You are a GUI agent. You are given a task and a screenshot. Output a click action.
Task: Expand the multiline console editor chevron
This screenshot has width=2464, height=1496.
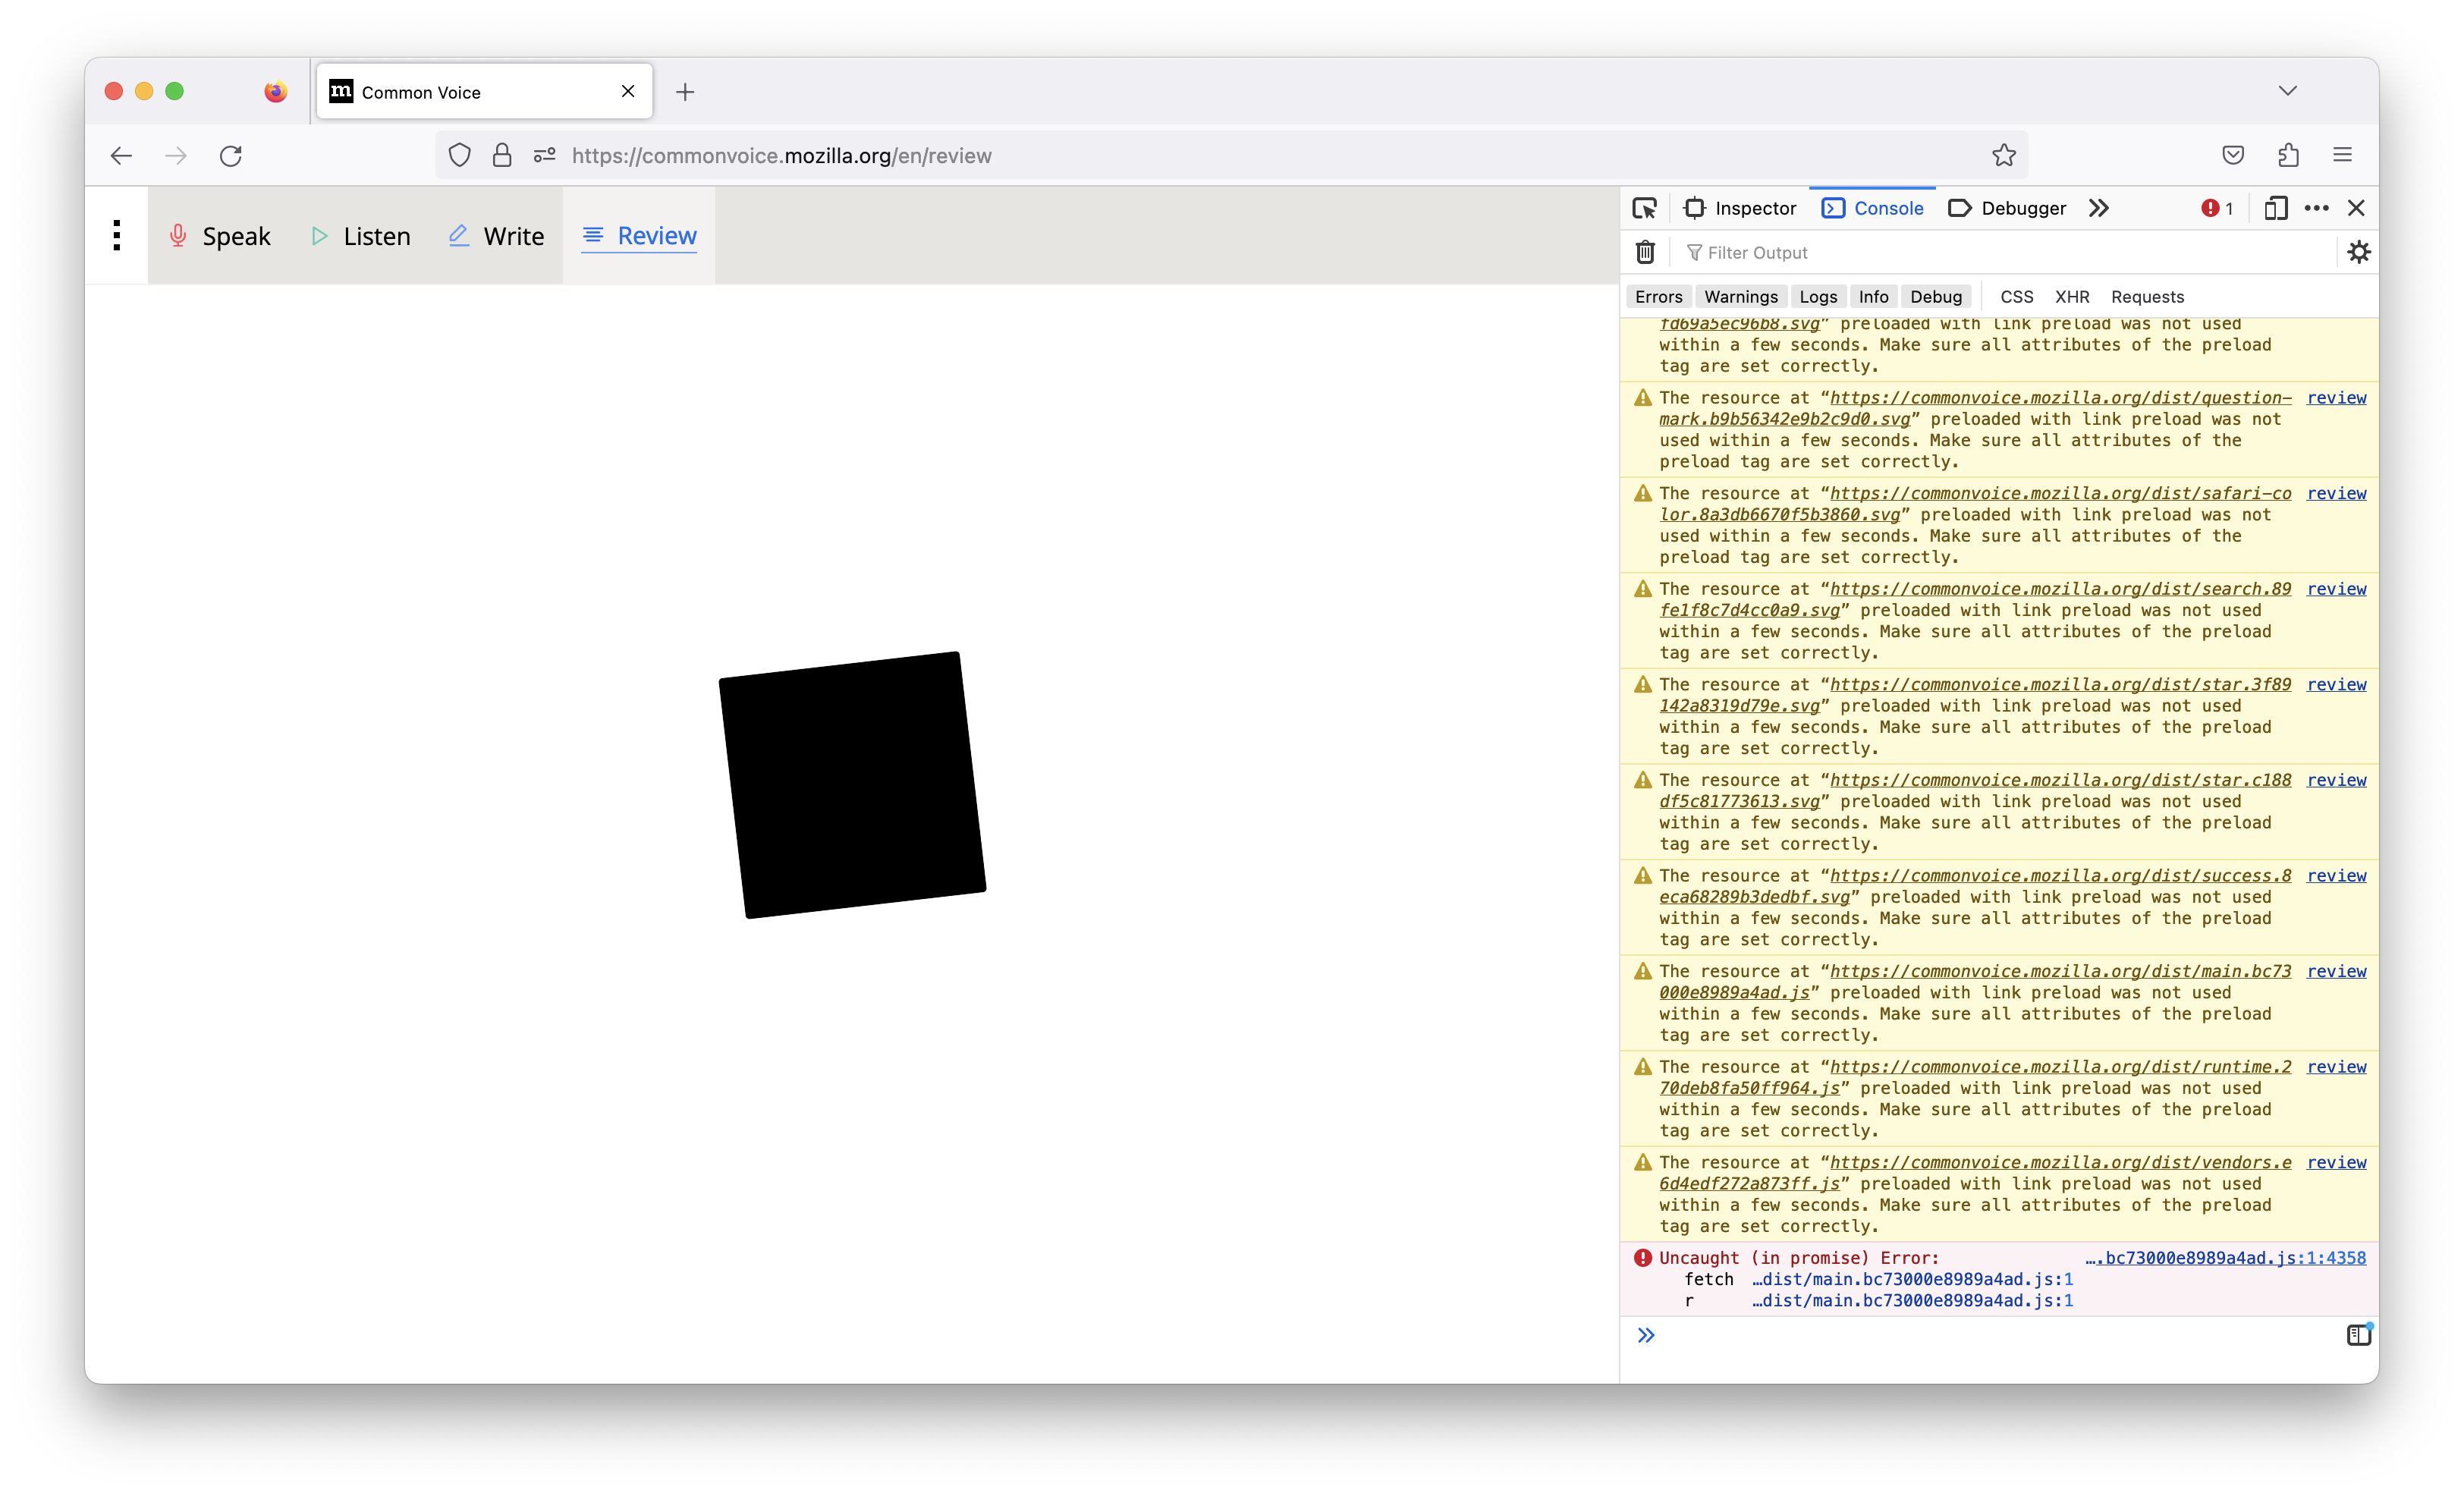[x=1646, y=1334]
